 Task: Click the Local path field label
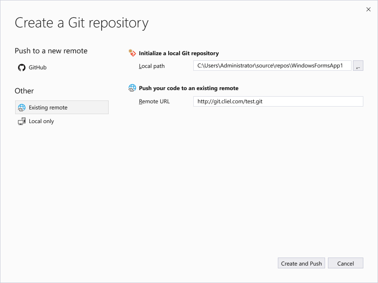pyautogui.click(x=152, y=66)
